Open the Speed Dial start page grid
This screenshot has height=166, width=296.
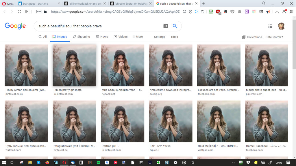[x=27, y=12]
